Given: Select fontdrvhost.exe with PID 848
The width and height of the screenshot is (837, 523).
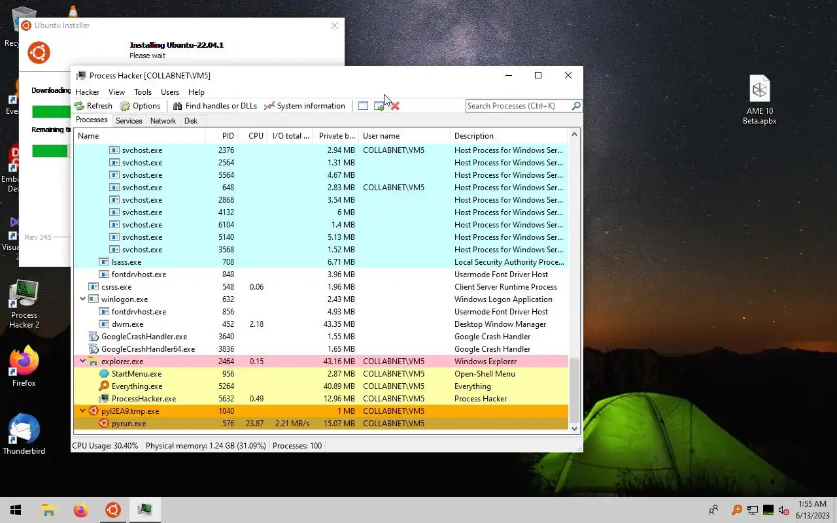Looking at the screenshot, I should (x=321, y=275).
